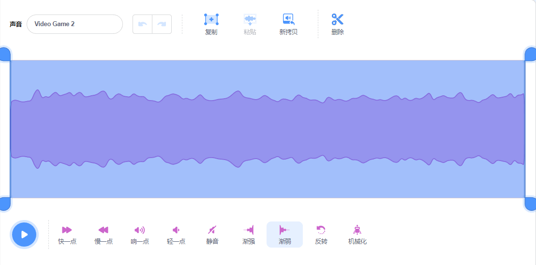Click the 复制 (copy) icon
Viewport: 536px width, 265px height.
(211, 19)
